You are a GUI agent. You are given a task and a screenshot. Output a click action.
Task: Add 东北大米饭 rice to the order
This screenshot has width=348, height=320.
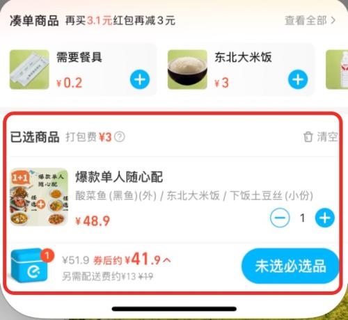click(298, 79)
